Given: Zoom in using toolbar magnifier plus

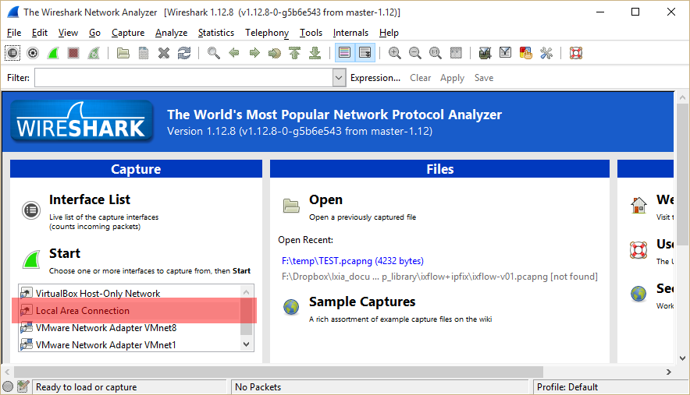Looking at the screenshot, I should click(x=395, y=53).
